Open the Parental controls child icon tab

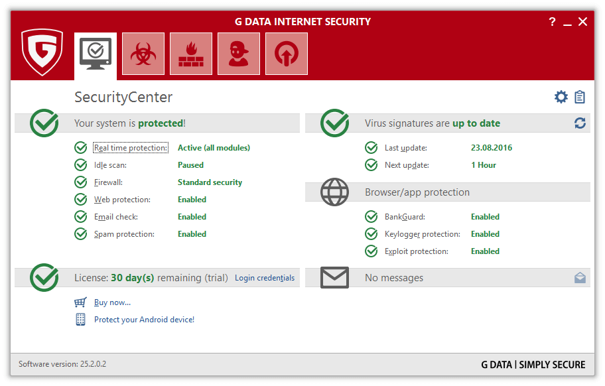pos(239,54)
